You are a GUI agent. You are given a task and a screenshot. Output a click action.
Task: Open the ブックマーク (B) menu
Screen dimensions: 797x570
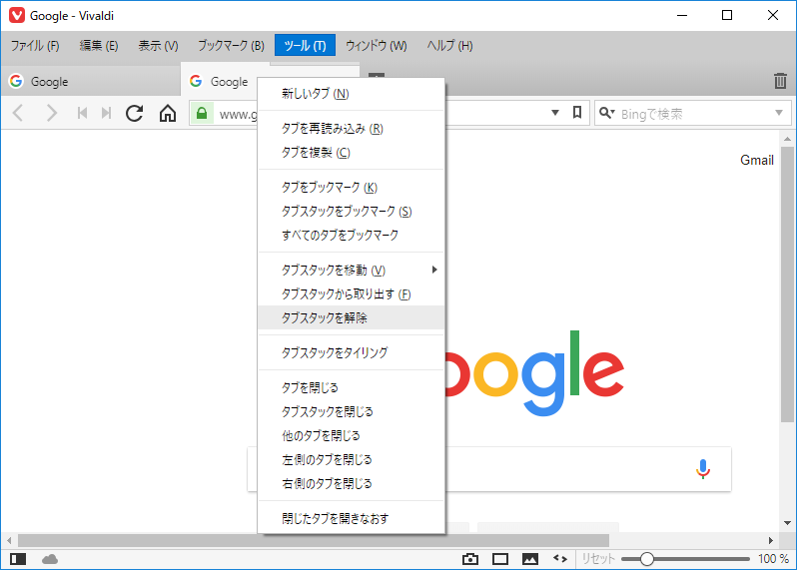[x=231, y=46]
